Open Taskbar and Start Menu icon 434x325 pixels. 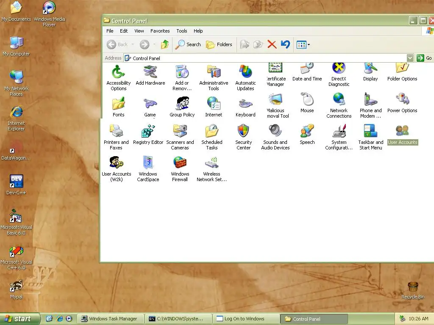click(370, 137)
